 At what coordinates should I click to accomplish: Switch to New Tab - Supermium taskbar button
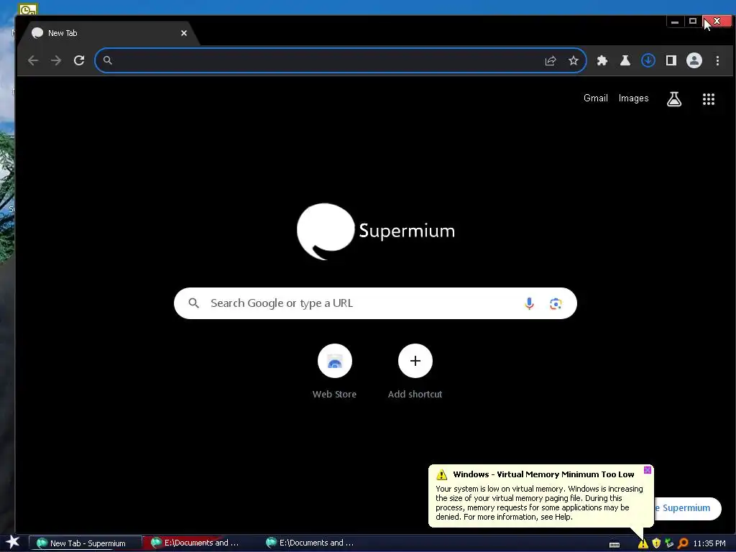pos(86,543)
